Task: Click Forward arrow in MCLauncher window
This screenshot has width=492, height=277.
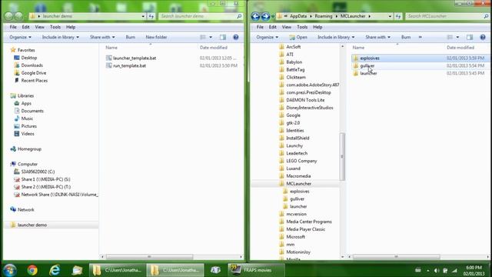Action: point(265,16)
